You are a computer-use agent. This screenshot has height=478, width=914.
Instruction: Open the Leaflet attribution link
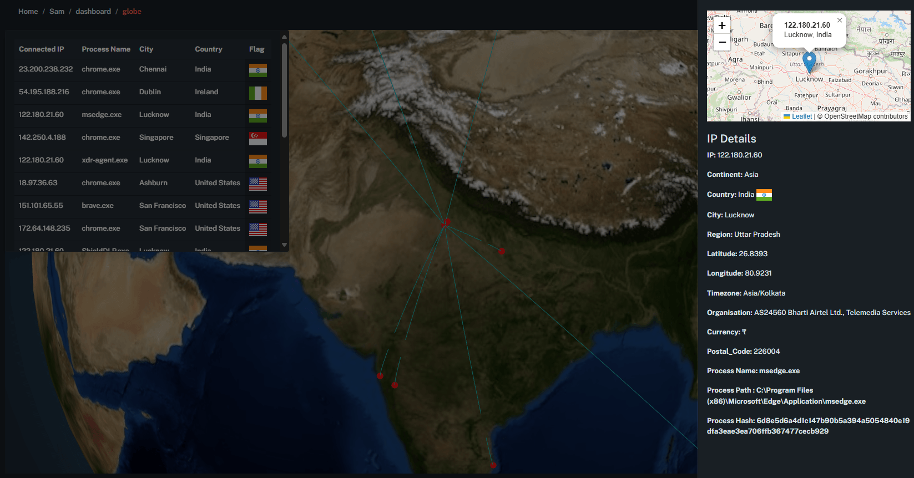pyautogui.click(x=801, y=116)
